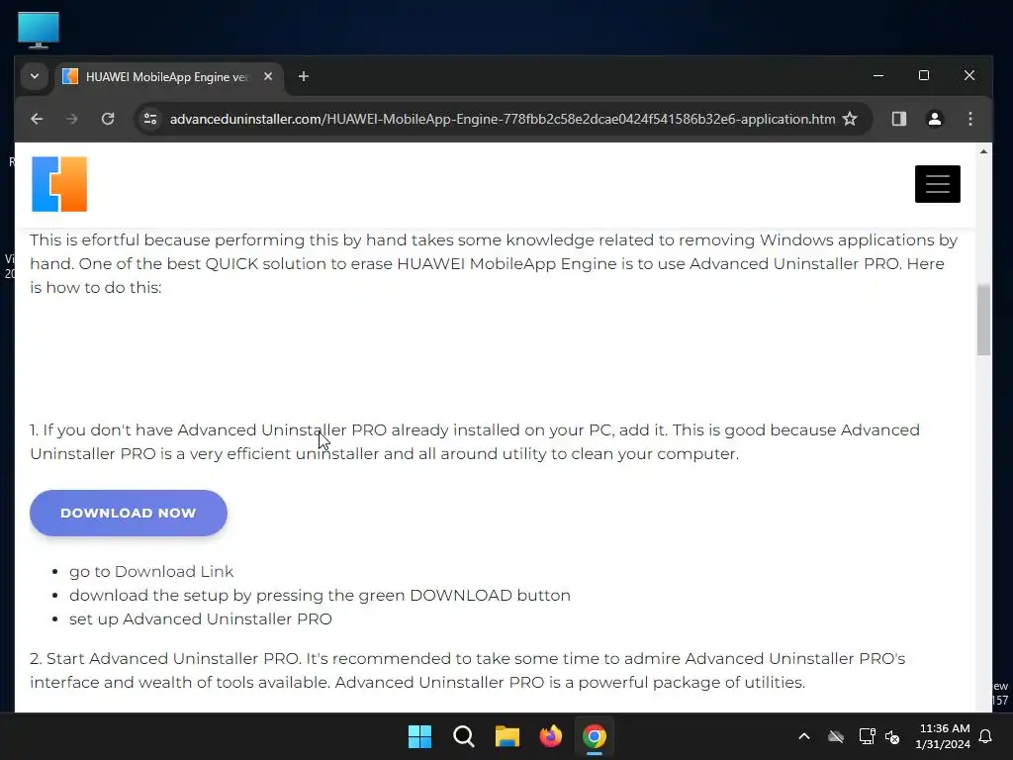The image size is (1013, 760).
Task: Click the step '2. Start Advanced Uninstaller PRO' text
Action: coord(467,670)
